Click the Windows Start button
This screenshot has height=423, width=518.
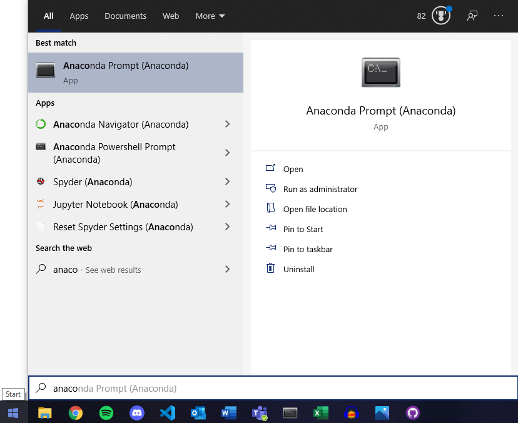click(13, 413)
